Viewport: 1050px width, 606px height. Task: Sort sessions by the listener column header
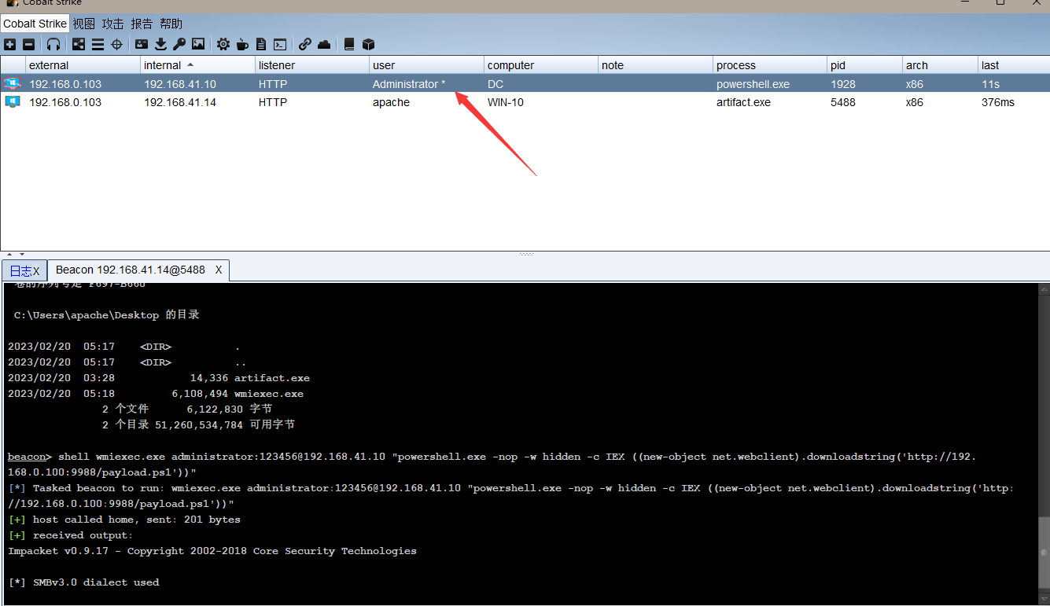click(312, 65)
